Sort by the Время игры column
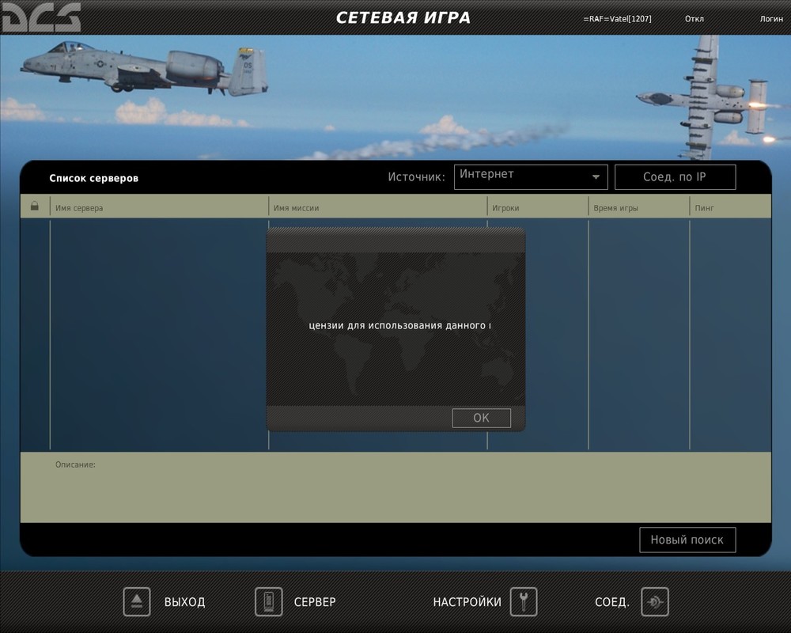Screen dimensions: 791x633 click(x=615, y=208)
